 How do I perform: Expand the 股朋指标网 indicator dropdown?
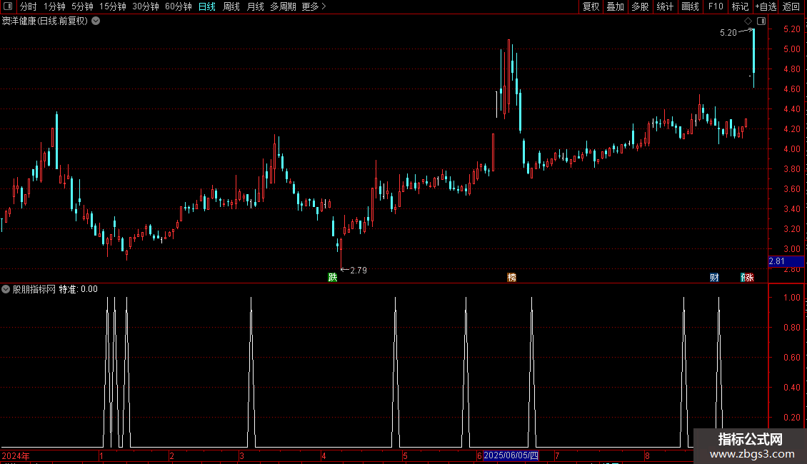click(6, 290)
